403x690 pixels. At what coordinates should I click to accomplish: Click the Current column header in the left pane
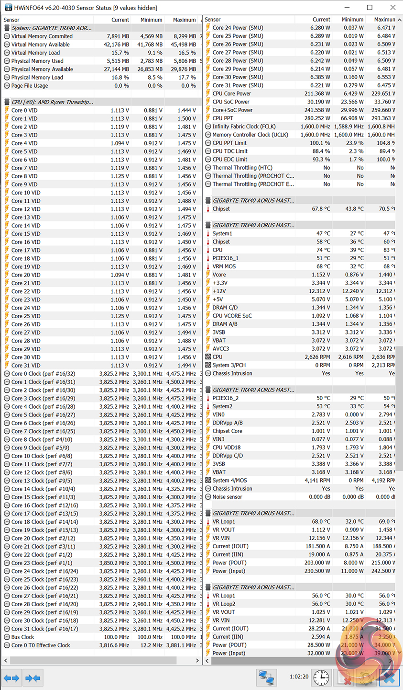(112, 20)
